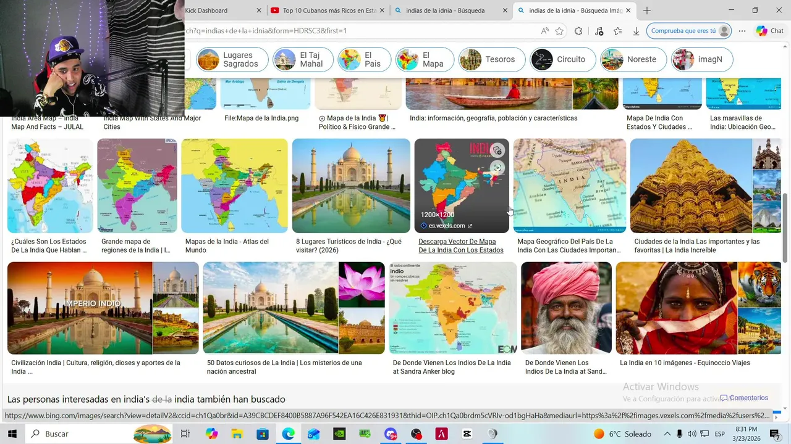Viewport: 791px width, 444px height.
Task: Select the 'Circuito' filter chip
Action: [563, 60]
